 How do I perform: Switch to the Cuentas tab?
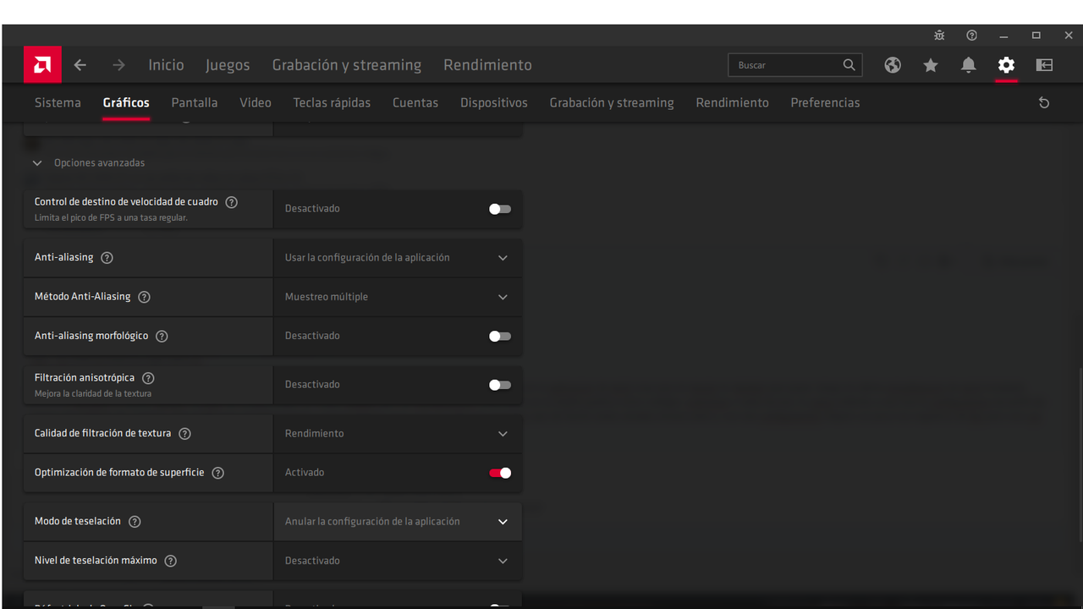click(x=415, y=102)
